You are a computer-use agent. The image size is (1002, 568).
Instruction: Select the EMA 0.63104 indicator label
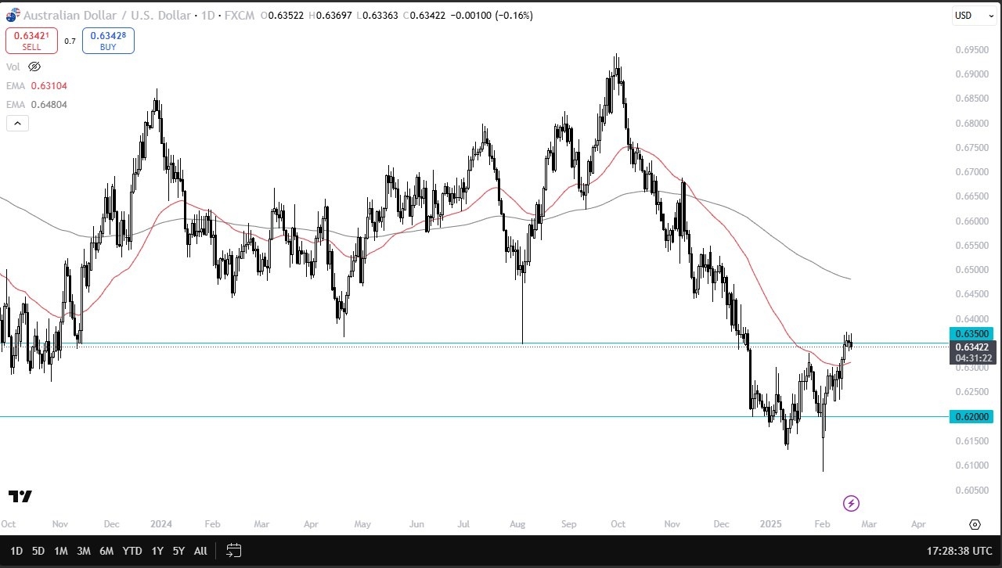[x=37, y=86]
